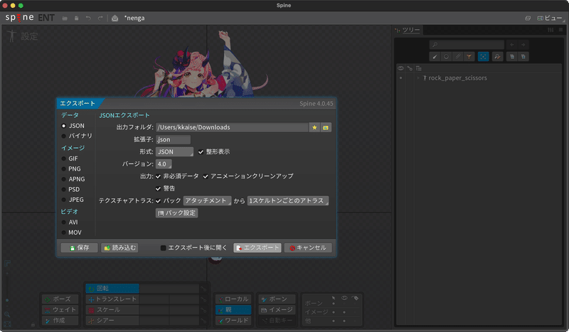Click the attachment paperclip filter icon in the tree panel
The height and width of the screenshot is (332, 569).
pos(457,57)
